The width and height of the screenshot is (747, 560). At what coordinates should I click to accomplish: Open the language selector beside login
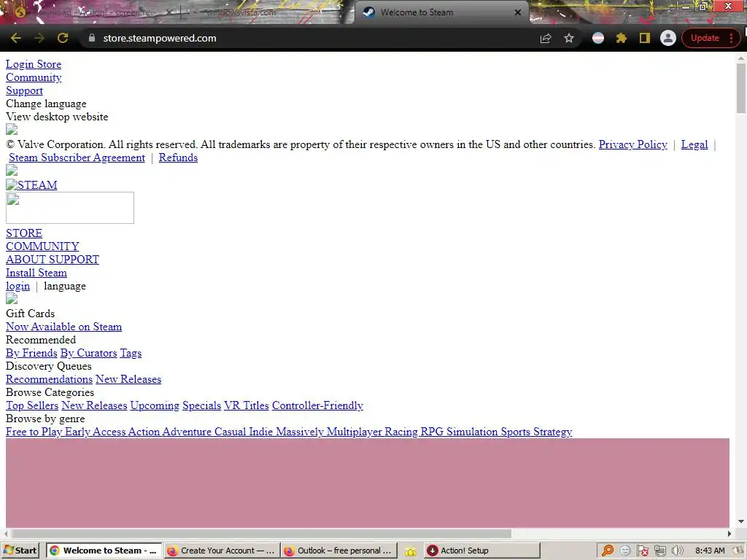pyautogui.click(x=65, y=286)
